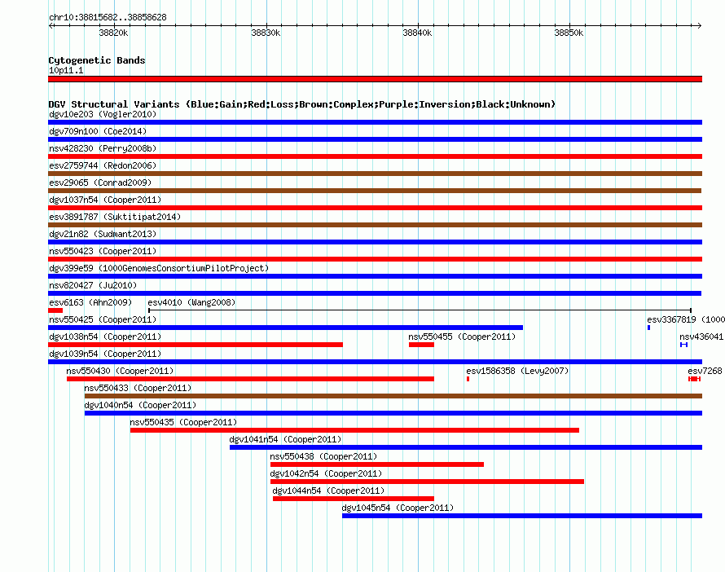Select esv4010 (Wang2008) label
The width and height of the screenshot is (725, 572).
coord(191,302)
